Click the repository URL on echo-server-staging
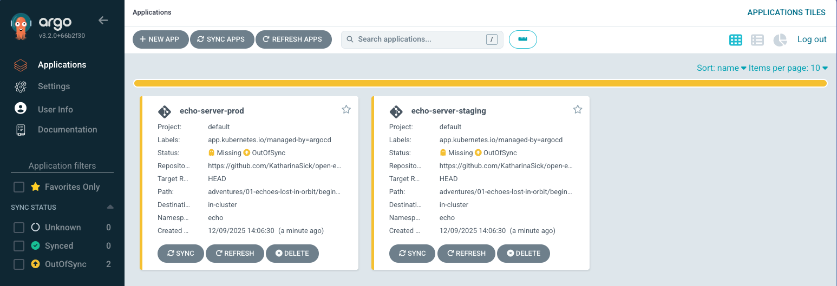837x286 pixels. tap(506, 166)
